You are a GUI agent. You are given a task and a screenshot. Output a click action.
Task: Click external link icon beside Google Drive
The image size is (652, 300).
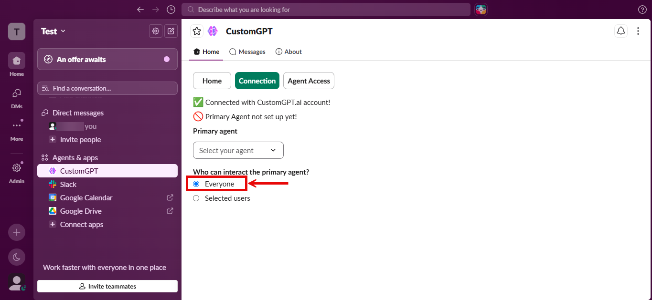(x=170, y=211)
